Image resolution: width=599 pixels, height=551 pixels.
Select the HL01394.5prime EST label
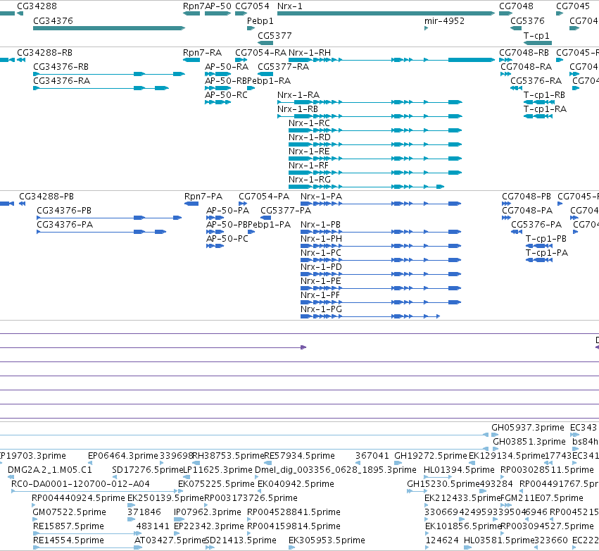tap(459, 470)
